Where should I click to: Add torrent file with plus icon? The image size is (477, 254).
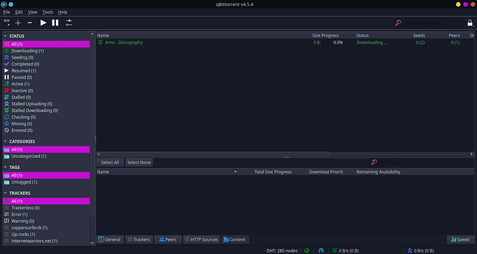(18, 23)
